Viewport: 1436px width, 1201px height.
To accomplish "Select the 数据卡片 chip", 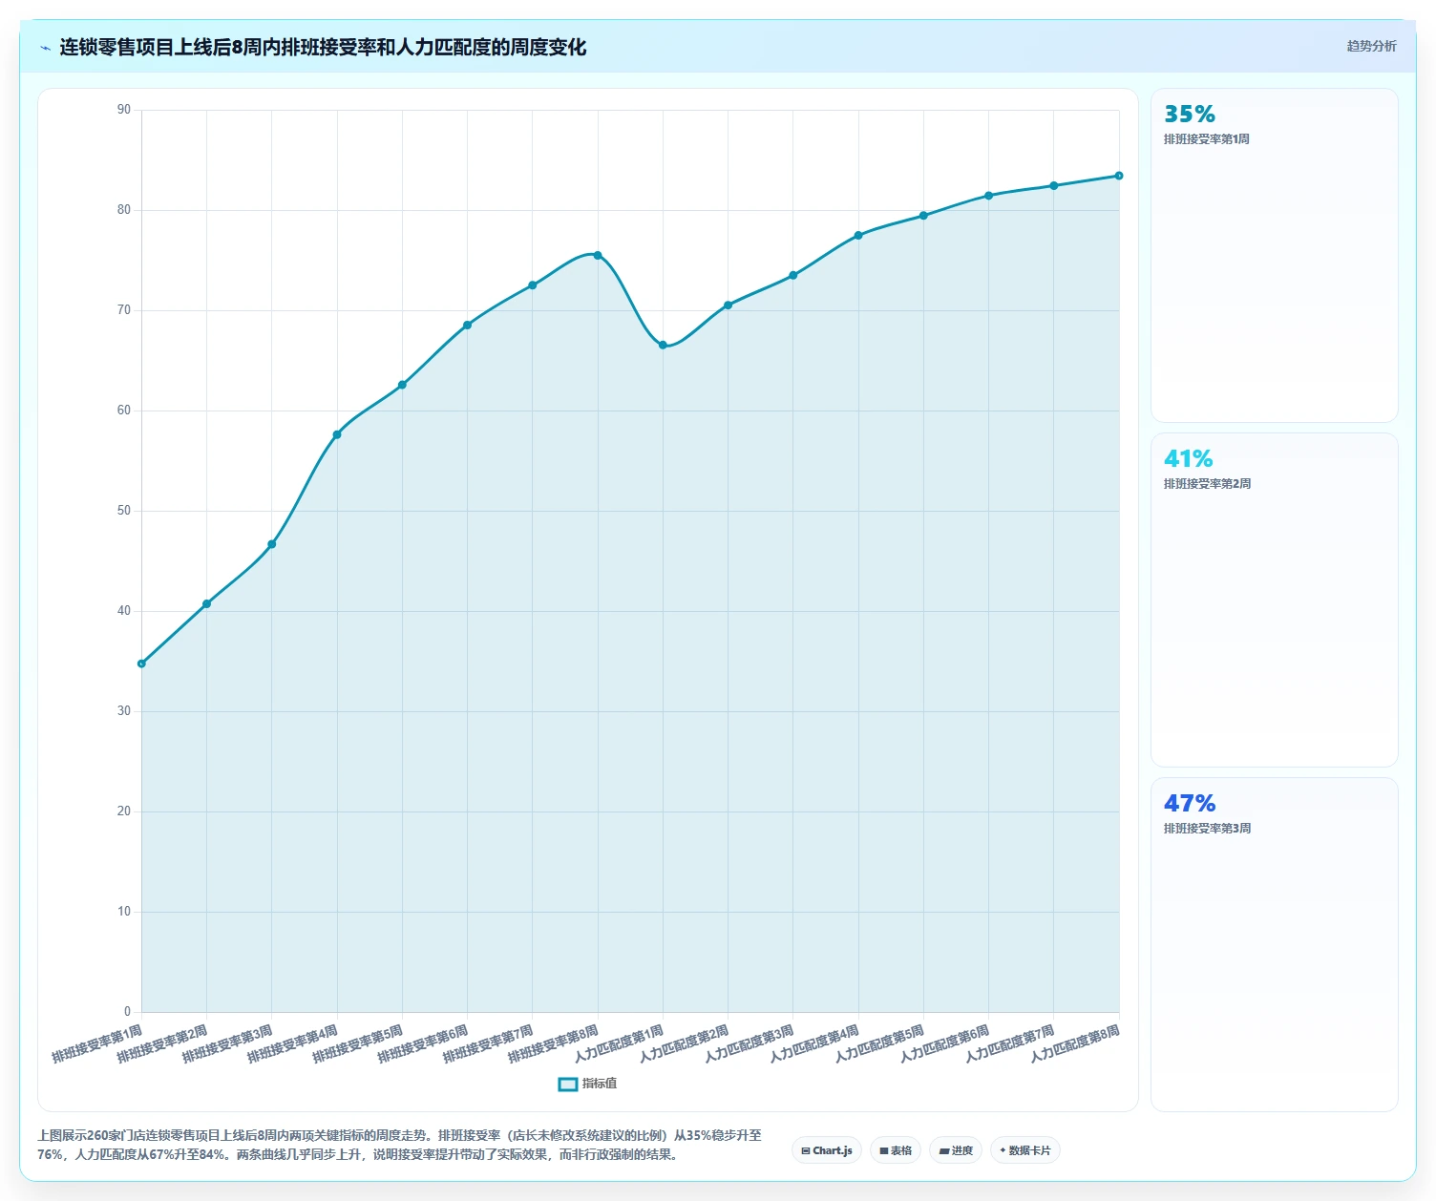I will [1025, 1150].
